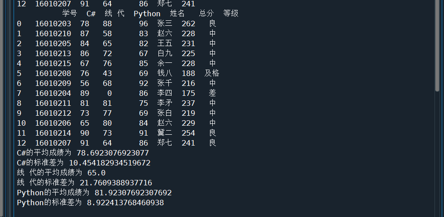Click total score 225

[188, 53]
